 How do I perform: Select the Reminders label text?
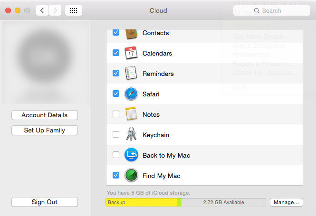click(x=158, y=74)
